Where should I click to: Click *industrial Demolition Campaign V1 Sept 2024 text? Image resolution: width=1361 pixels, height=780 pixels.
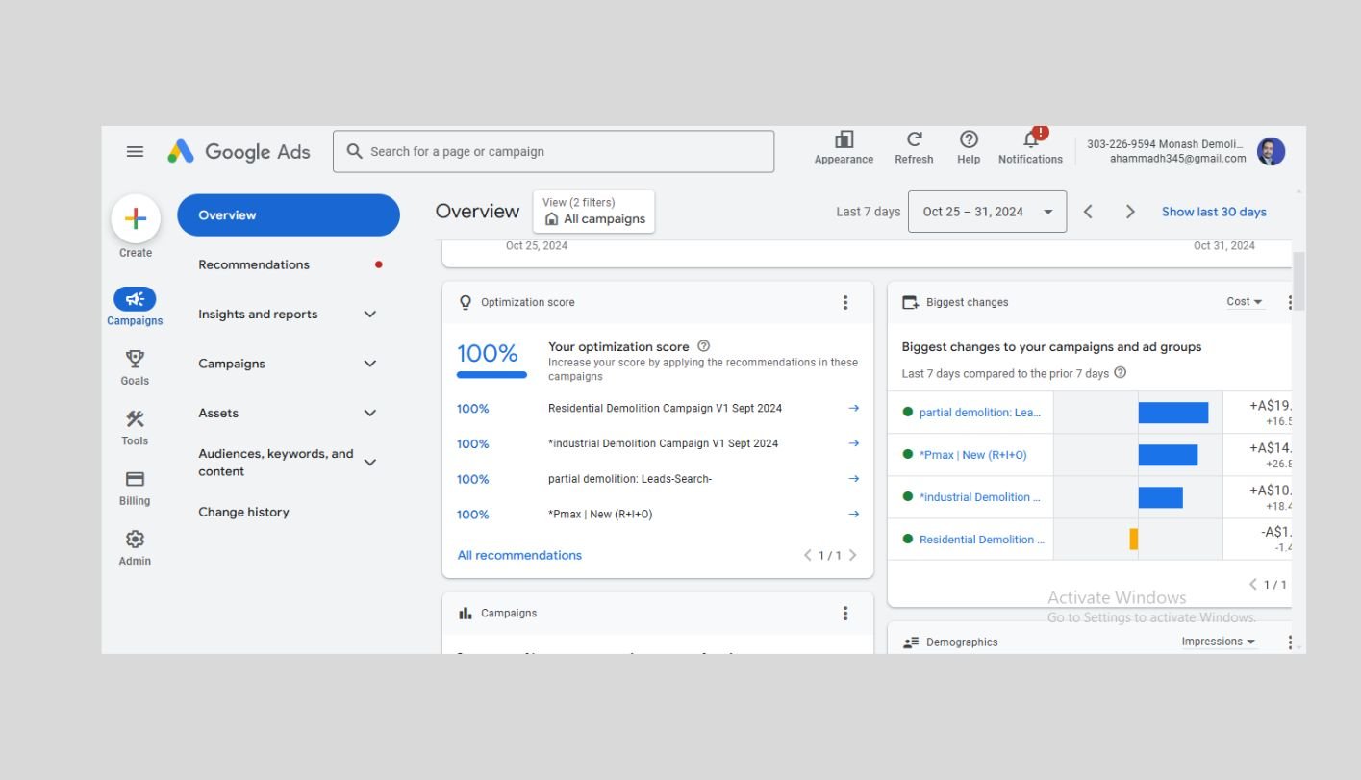[x=663, y=443]
